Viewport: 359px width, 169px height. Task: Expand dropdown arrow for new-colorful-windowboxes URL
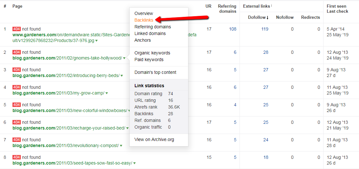pyautogui.click(x=129, y=111)
